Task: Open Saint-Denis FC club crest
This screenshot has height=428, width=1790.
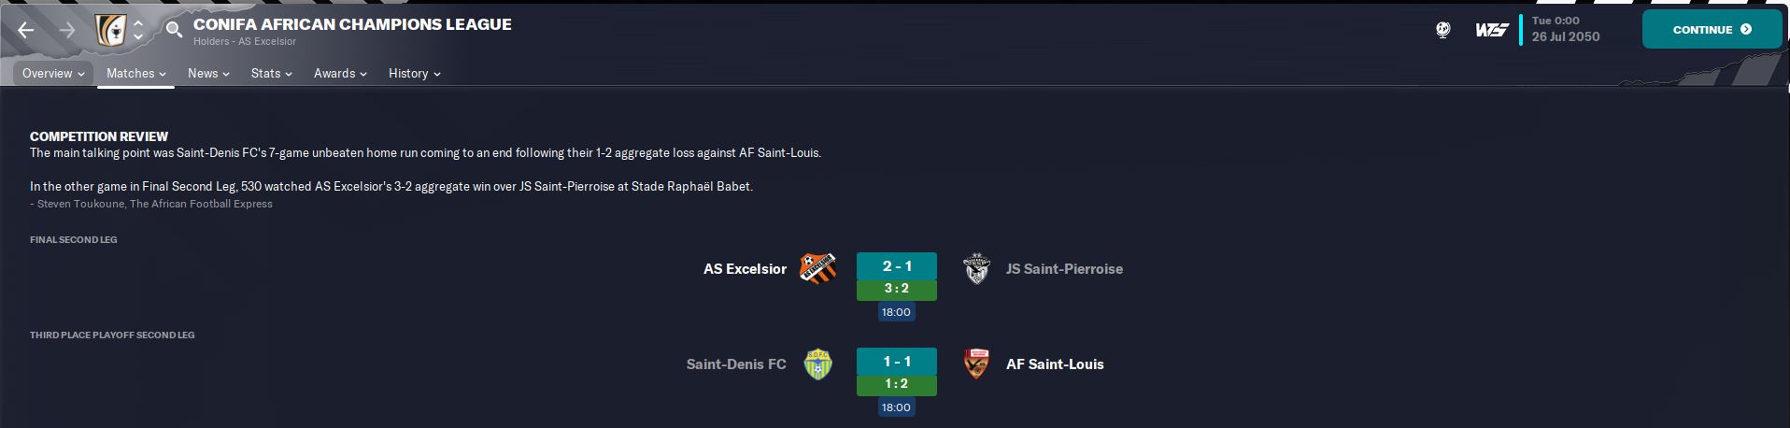Action: [818, 364]
